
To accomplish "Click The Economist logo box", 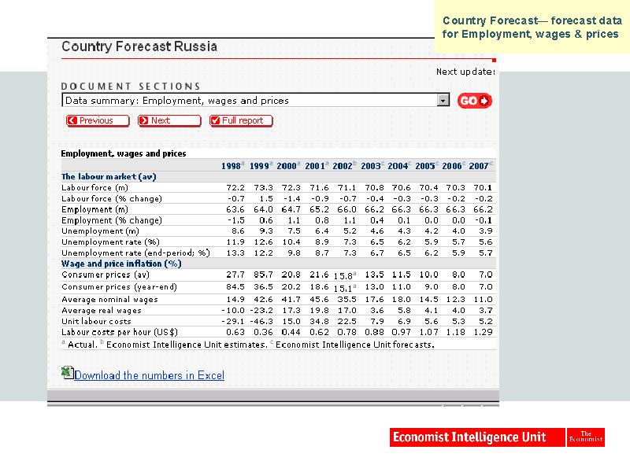I will (x=585, y=437).
